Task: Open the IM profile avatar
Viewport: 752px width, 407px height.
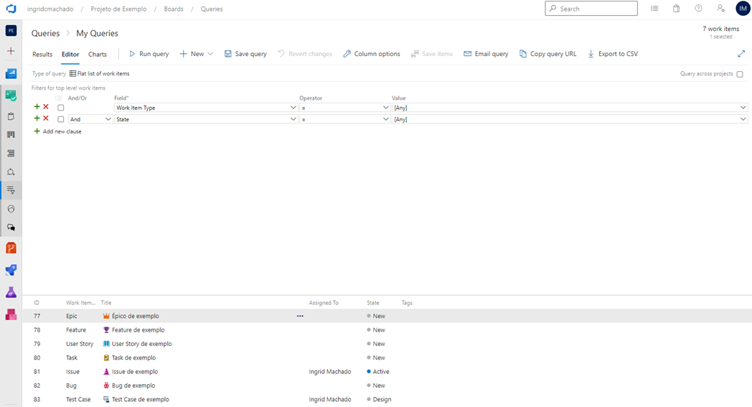Action: [x=743, y=9]
